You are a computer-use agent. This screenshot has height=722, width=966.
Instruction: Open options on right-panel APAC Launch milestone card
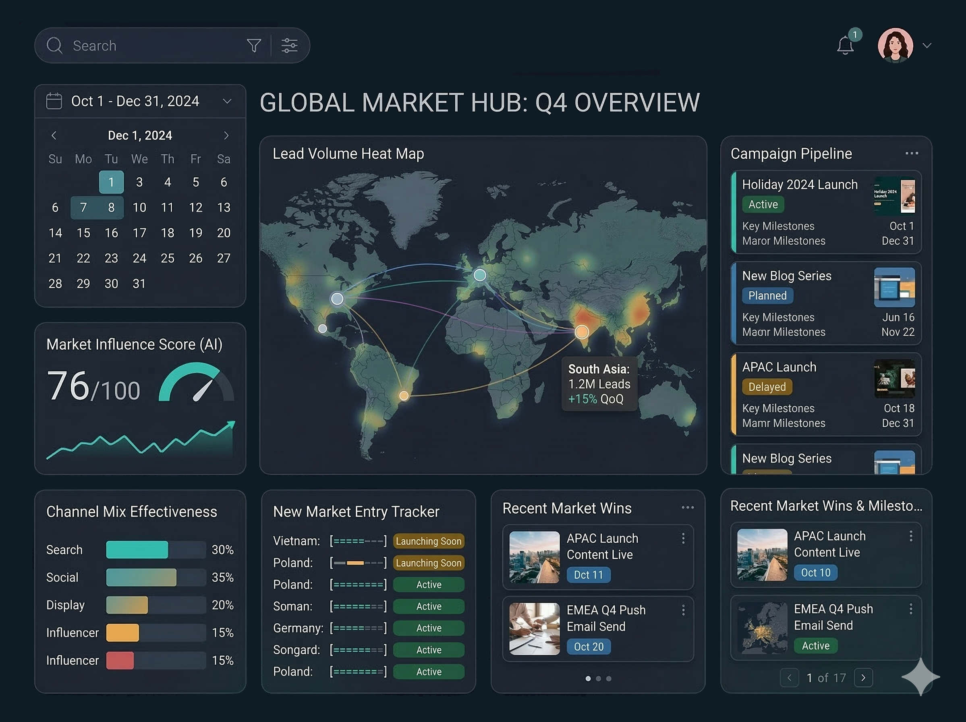coord(911,535)
